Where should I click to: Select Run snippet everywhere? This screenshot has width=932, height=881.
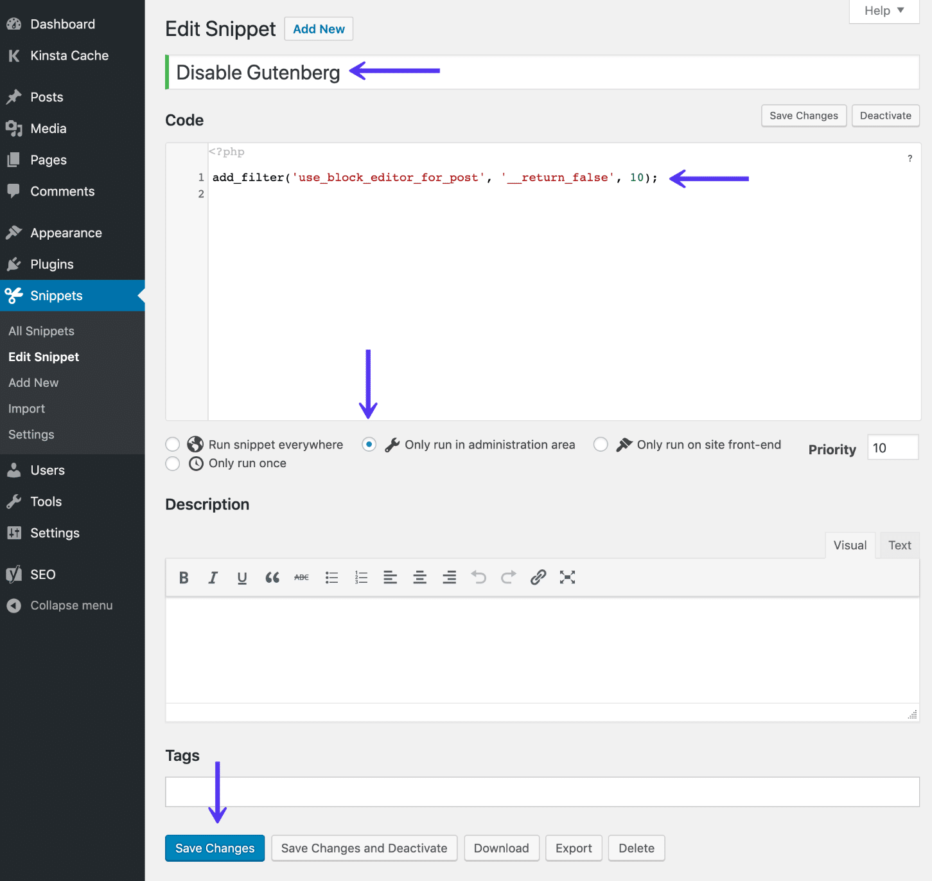pos(172,444)
